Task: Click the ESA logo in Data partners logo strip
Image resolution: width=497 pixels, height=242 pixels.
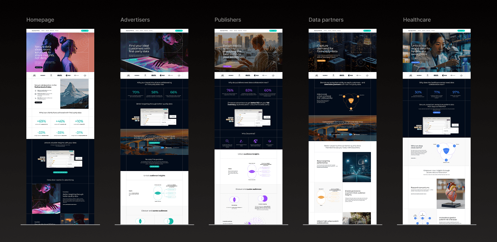Action: pos(351,75)
